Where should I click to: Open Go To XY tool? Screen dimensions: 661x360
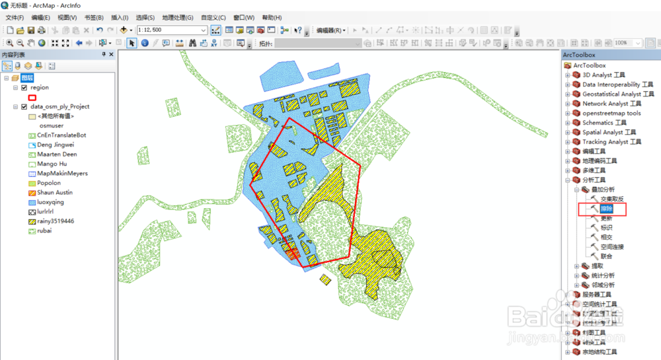pos(214,43)
